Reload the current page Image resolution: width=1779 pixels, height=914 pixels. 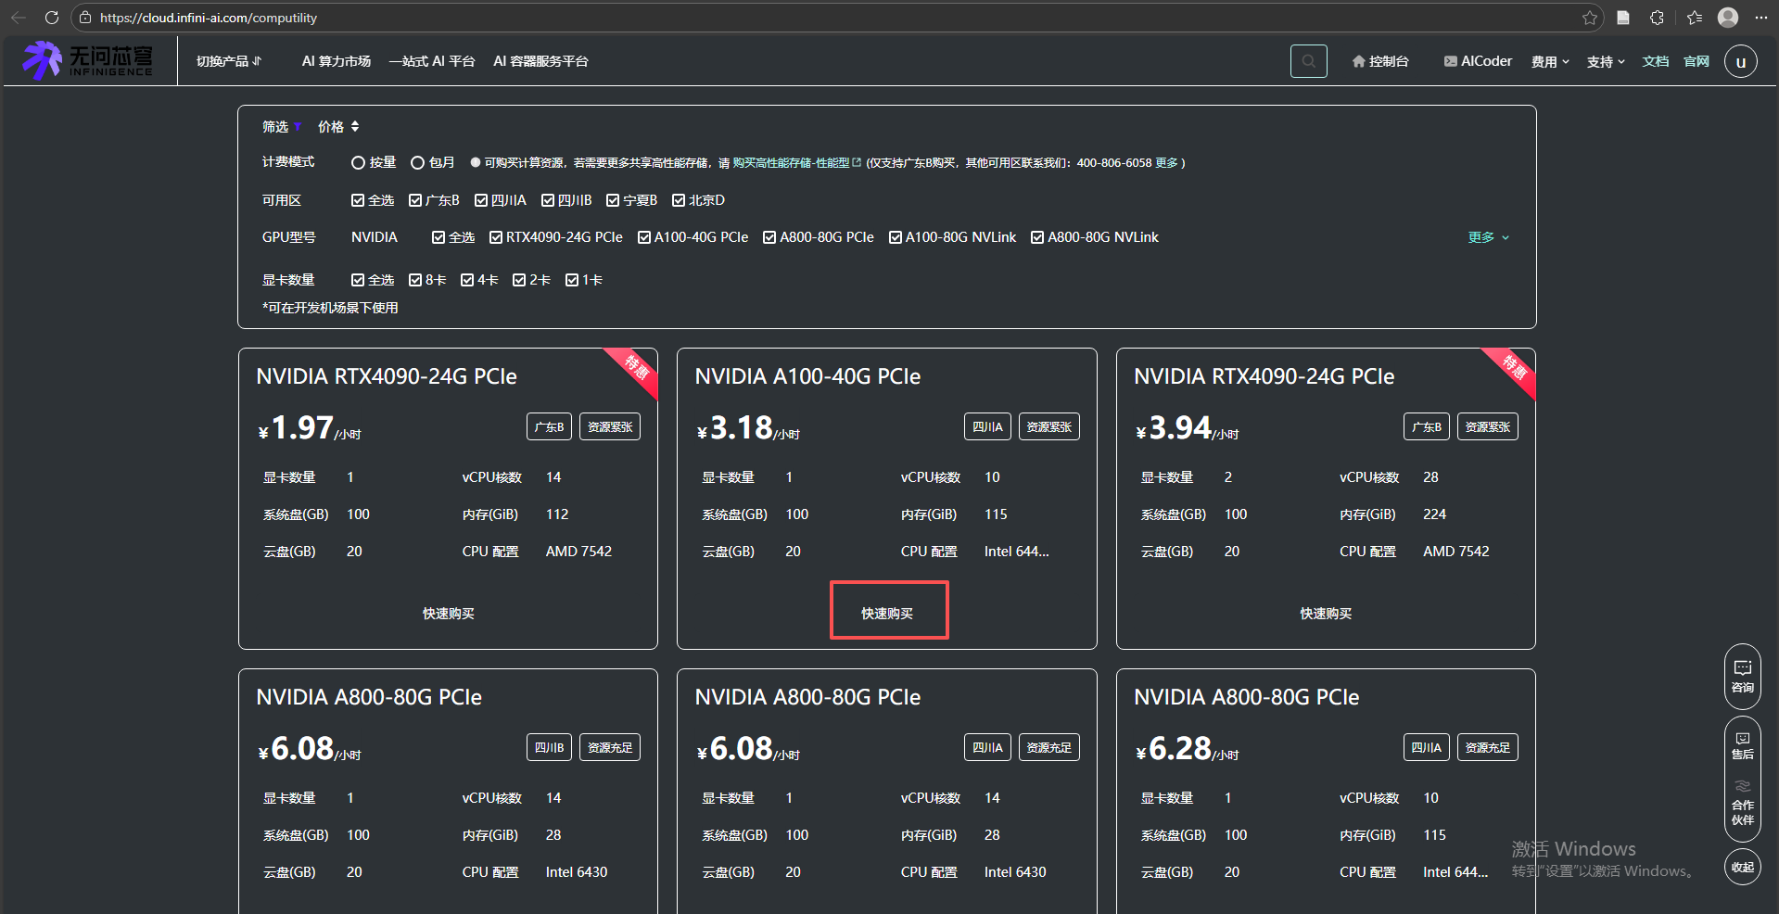coord(52,18)
